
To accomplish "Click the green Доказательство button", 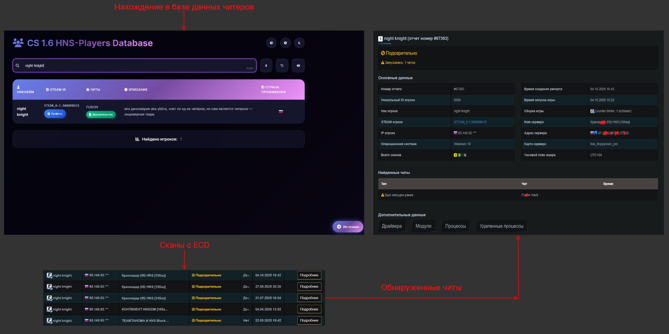I will point(101,114).
